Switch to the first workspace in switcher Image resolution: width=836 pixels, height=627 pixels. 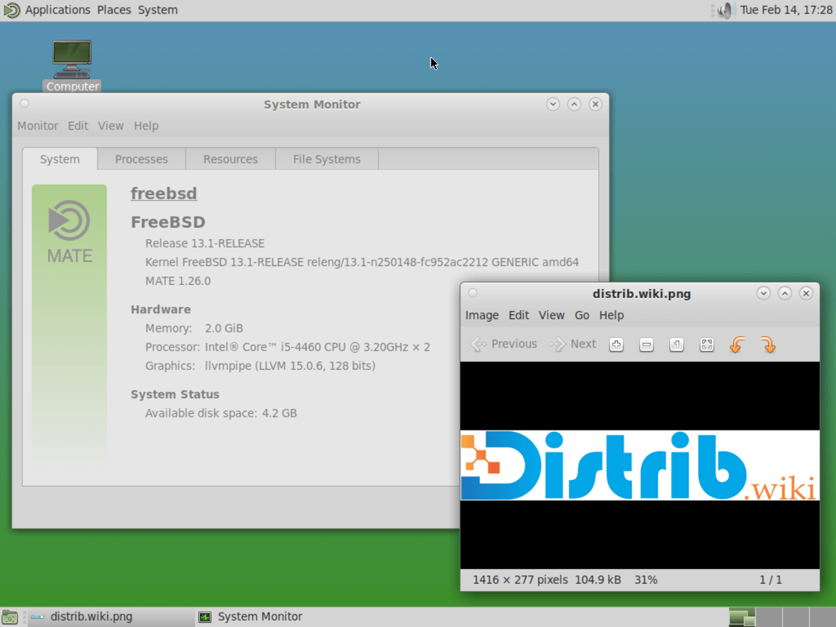pyautogui.click(x=743, y=617)
